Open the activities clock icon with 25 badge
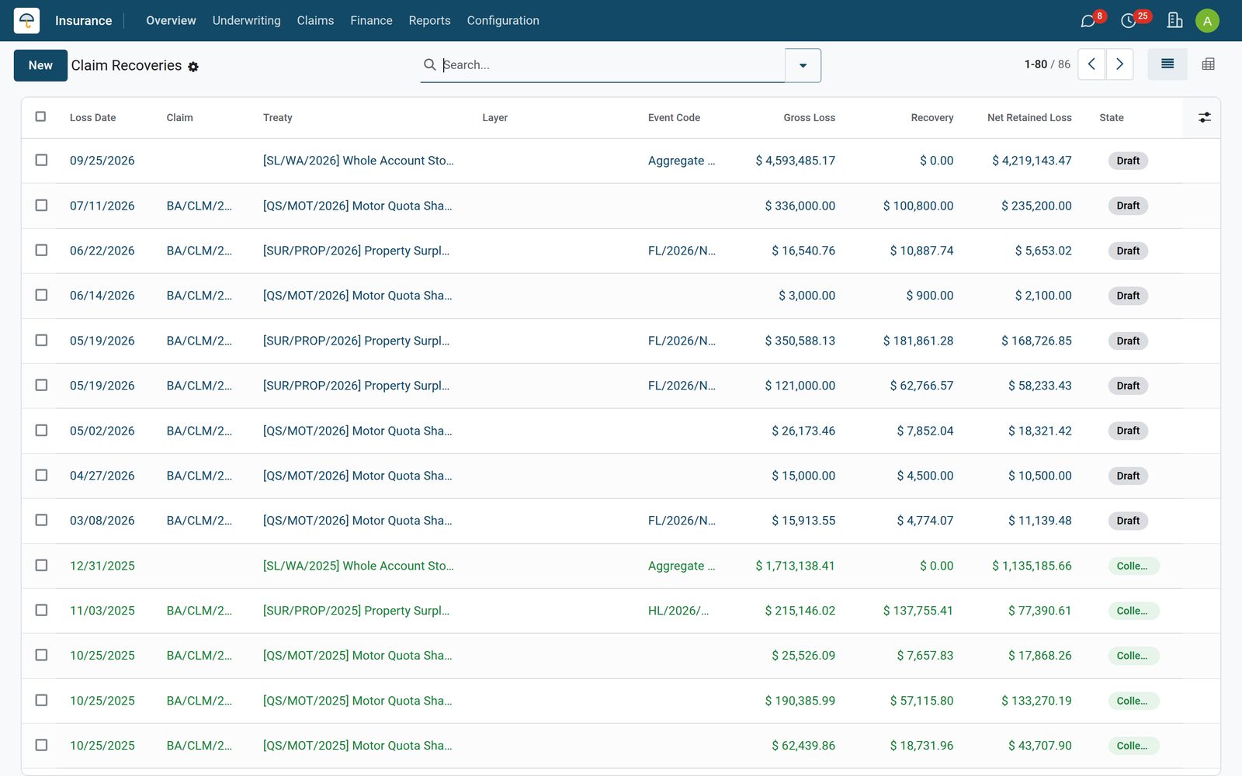The width and height of the screenshot is (1242, 776). 1129,20
